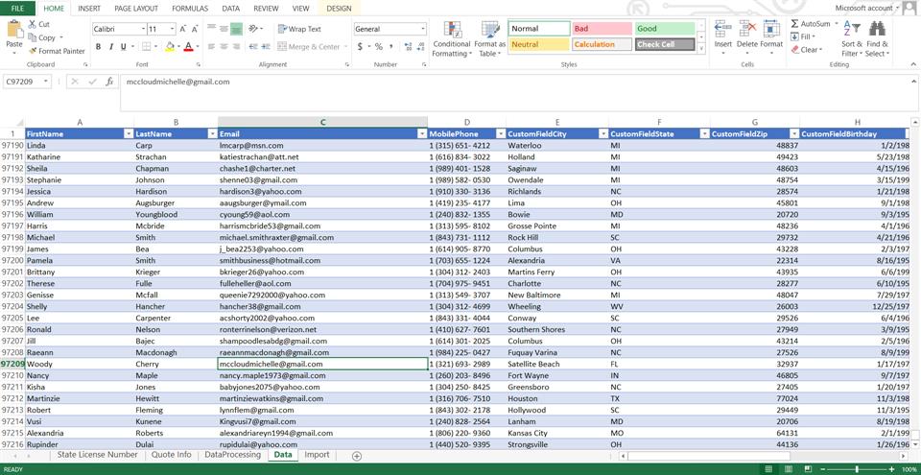Adjust the zoom slider in status bar
Image resolution: width=921 pixels, height=475 pixels.
coord(857,468)
